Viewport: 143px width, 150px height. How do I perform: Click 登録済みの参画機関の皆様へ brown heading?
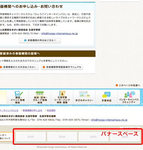pyautogui.click(x=48, y=54)
